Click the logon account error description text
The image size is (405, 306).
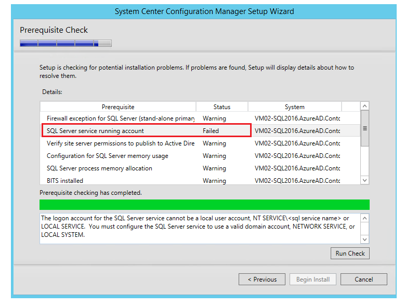point(198,227)
